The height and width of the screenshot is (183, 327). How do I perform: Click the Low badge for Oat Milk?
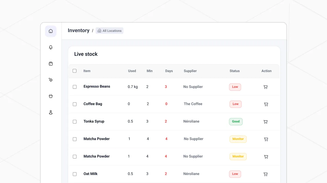pos(235,174)
